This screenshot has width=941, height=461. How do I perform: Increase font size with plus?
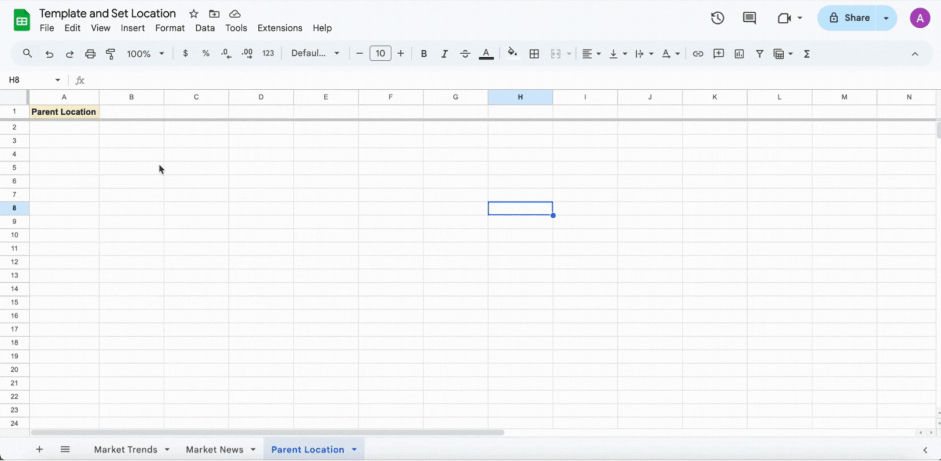coord(401,54)
